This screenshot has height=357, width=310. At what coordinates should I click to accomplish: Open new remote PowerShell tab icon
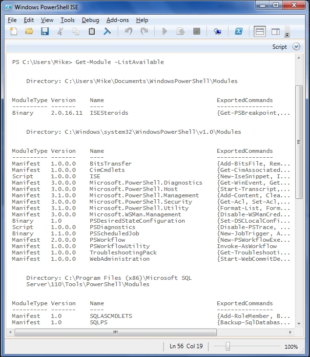click(x=218, y=31)
